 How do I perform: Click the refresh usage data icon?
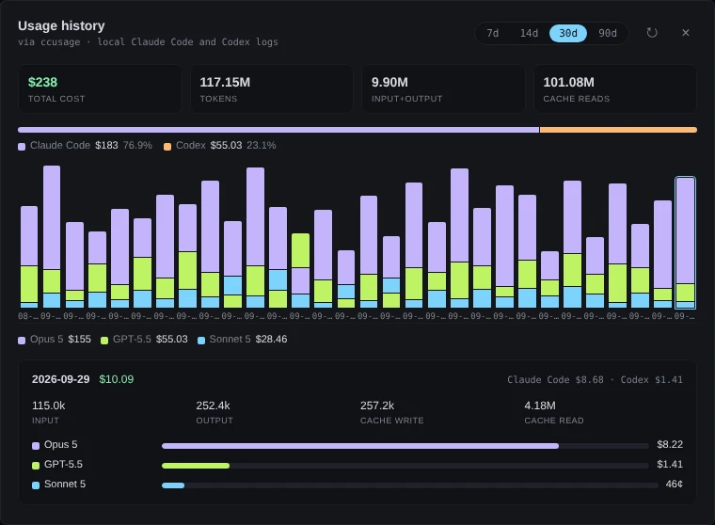[652, 33]
